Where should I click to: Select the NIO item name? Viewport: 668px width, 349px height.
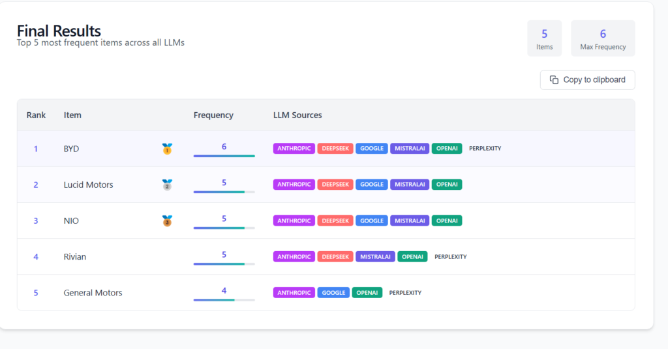click(71, 220)
